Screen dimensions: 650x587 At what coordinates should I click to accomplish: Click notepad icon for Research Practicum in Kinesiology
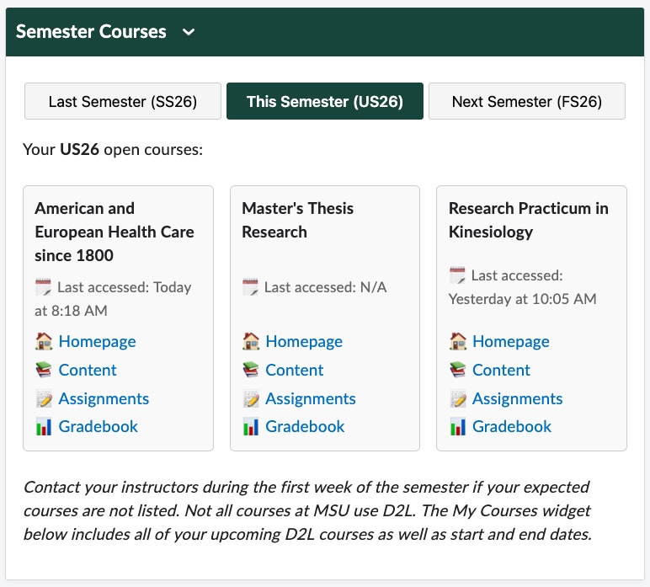pyautogui.click(x=458, y=398)
